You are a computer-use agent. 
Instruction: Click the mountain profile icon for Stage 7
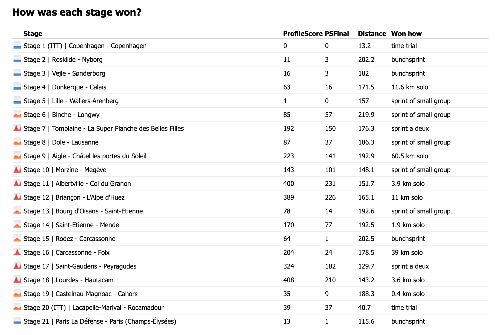(17, 128)
